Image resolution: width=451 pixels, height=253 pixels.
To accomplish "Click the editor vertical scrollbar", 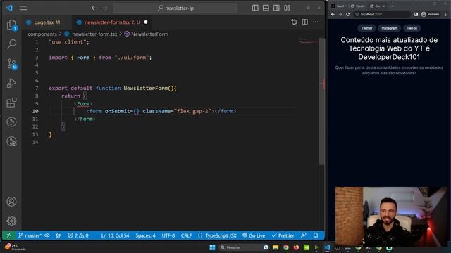I will [x=321, y=102].
